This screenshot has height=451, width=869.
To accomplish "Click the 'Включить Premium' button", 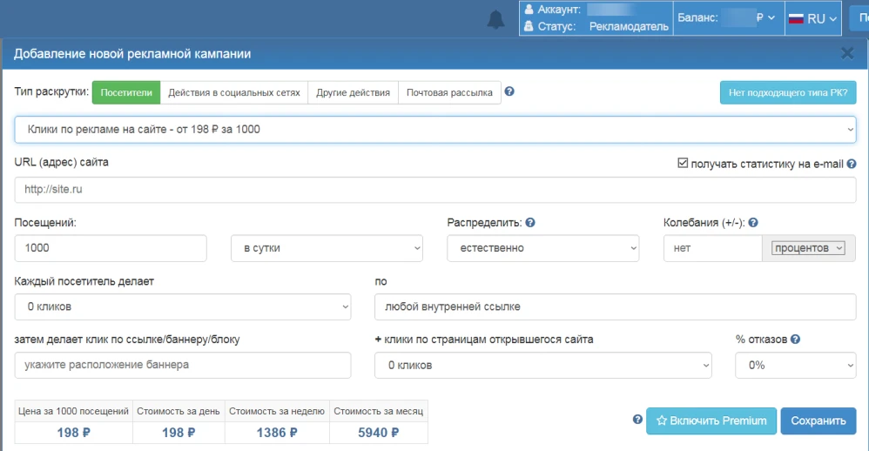I will [x=711, y=421].
